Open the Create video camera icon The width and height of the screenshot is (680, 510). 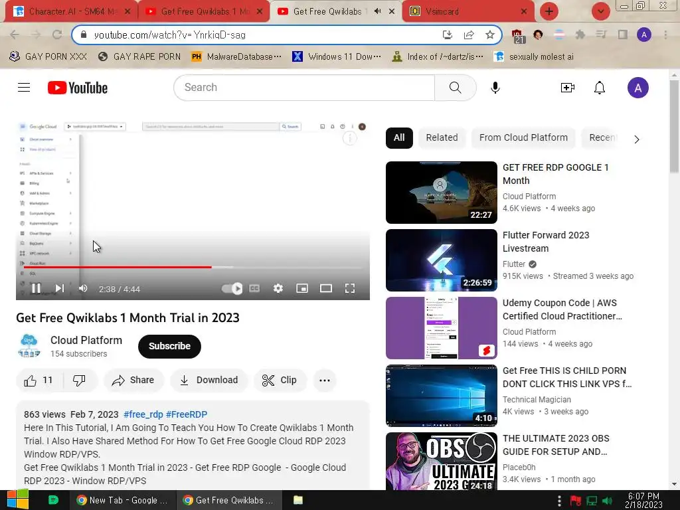[x=567, y=88]
